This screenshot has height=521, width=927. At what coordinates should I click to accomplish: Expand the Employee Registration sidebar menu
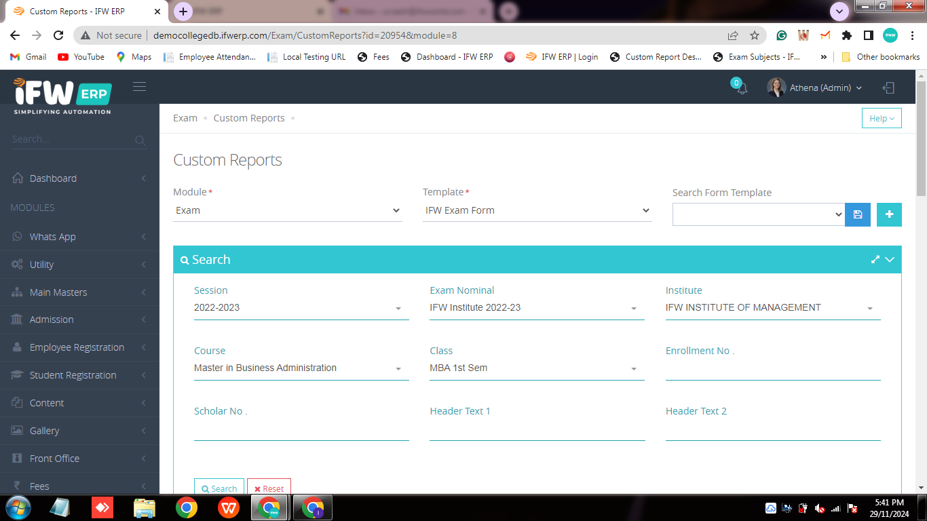point(79,347)
